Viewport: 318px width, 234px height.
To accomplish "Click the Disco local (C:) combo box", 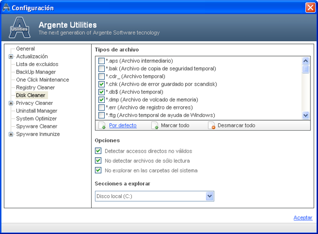I will 154,196.
